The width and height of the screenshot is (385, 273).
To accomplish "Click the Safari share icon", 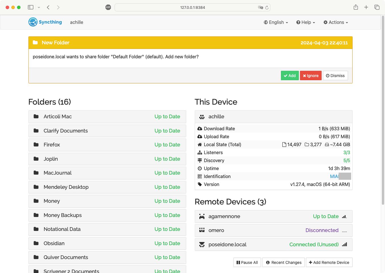I will click(x=356, y=7).
